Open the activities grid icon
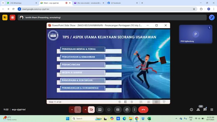Screen dimensions: 217x122 (x=212, y=110)
